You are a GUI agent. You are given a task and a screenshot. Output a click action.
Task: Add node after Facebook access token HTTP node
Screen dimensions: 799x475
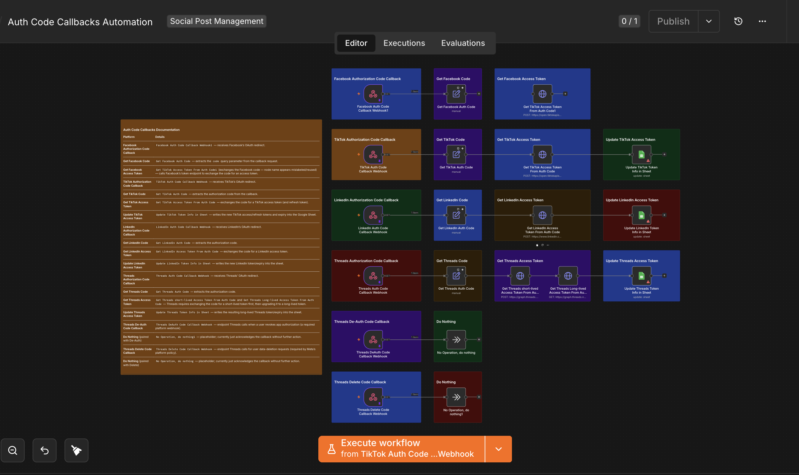[x=565, y=94]
